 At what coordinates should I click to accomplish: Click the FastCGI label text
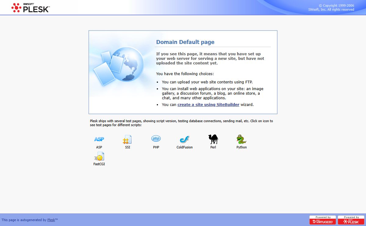click(99, 164)
